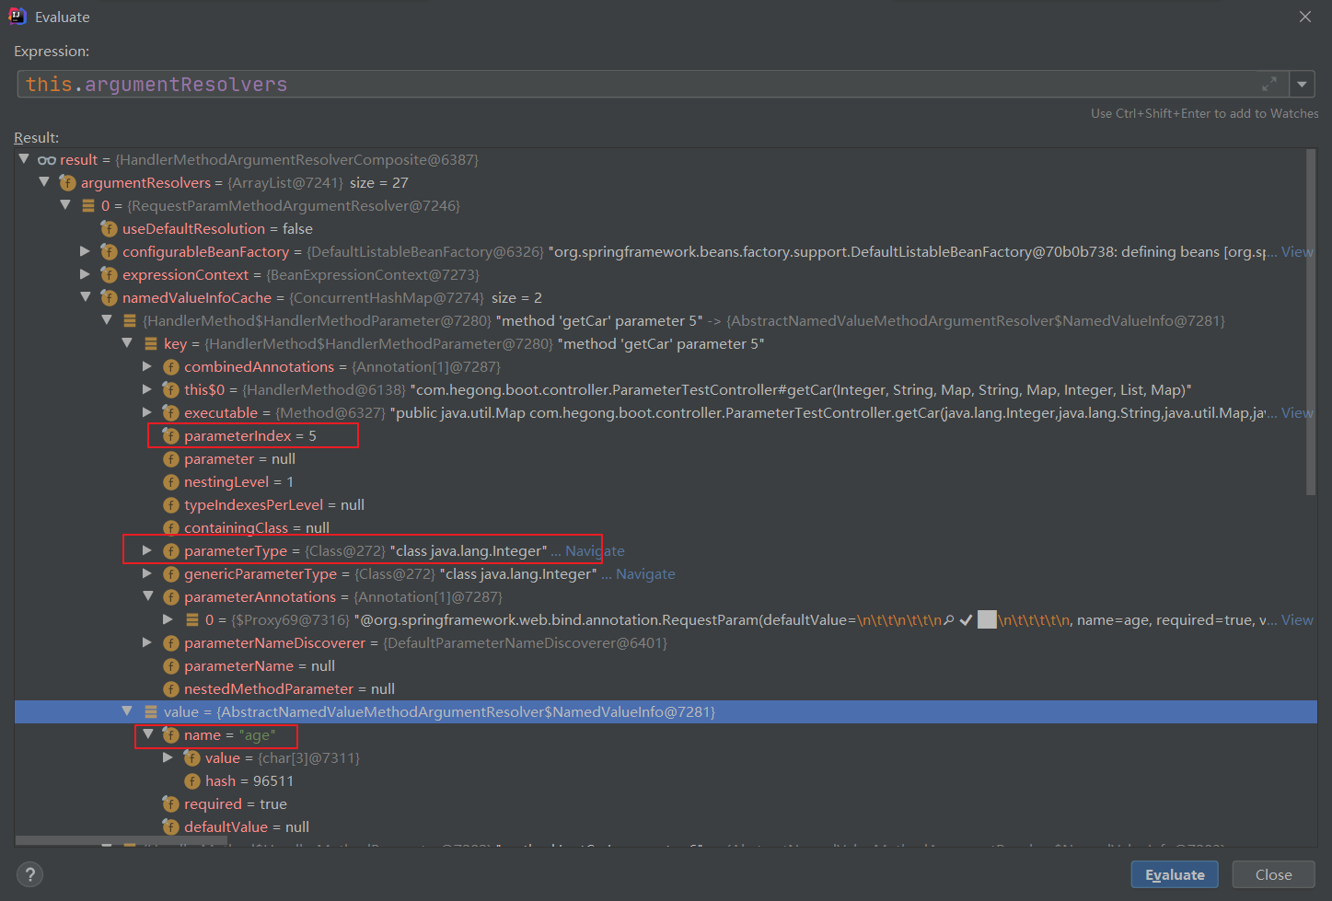The width and height of the screenshot is (1332, 901).
Task: Close the Evaluate dialog with X
Action: (x=1304, y=17)
